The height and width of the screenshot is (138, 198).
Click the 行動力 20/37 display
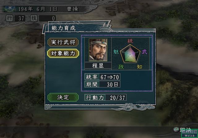point(105,98)
